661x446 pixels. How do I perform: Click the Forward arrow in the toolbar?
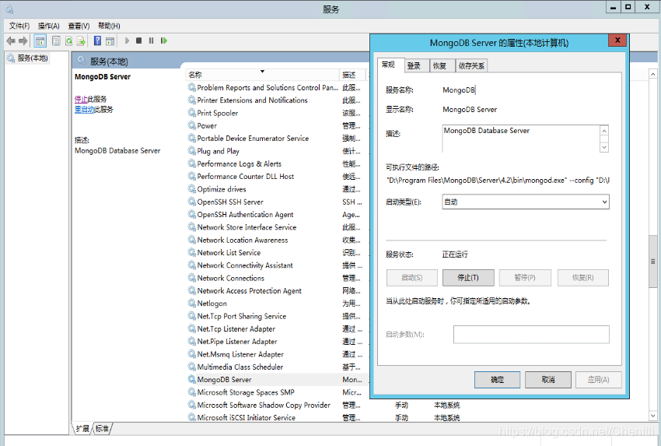click(x=23, y=41)
